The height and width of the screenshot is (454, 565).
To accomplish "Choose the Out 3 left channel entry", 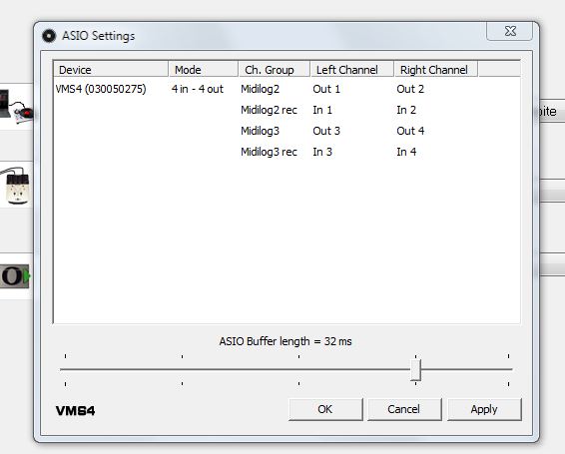I will point(326,131).
